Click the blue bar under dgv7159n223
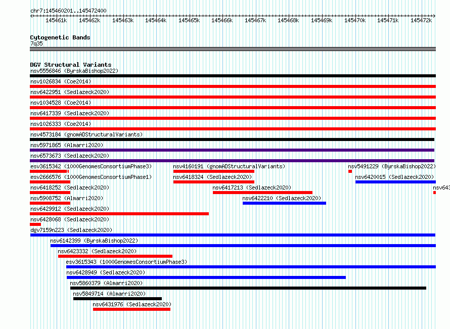The width and height of the screenshot is (450, 329). [x=233, y=235]
